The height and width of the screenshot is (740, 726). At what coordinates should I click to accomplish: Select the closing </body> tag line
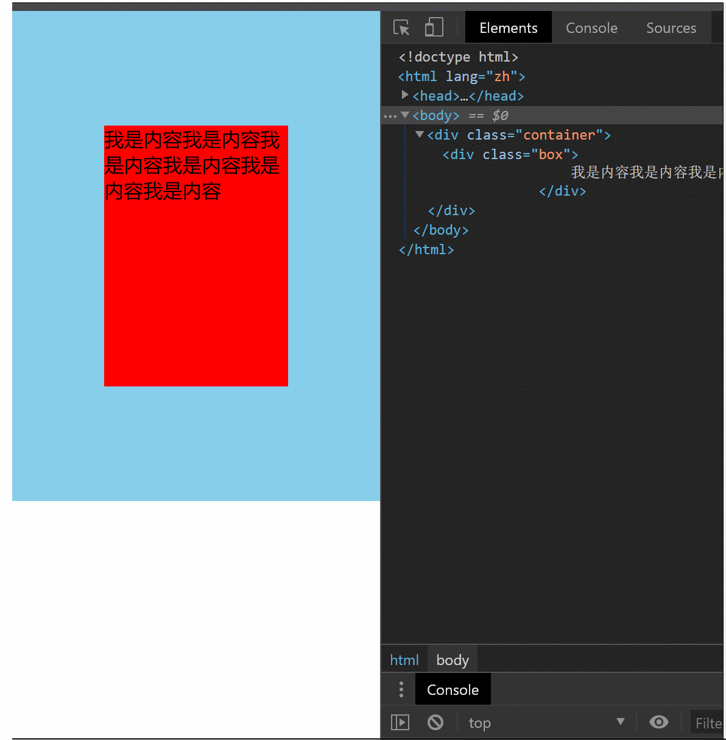[441, 230]
